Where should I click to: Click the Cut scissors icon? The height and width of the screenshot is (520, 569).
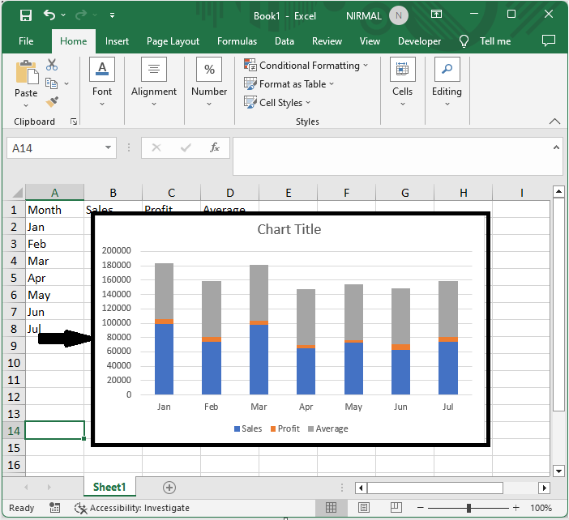coord(52,65)
